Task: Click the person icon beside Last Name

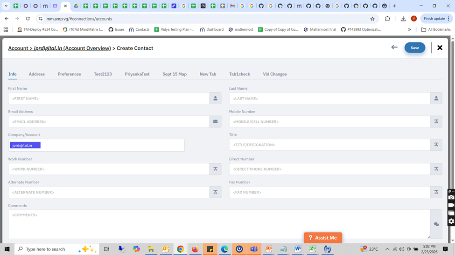Action: click(x=436, y=98)
